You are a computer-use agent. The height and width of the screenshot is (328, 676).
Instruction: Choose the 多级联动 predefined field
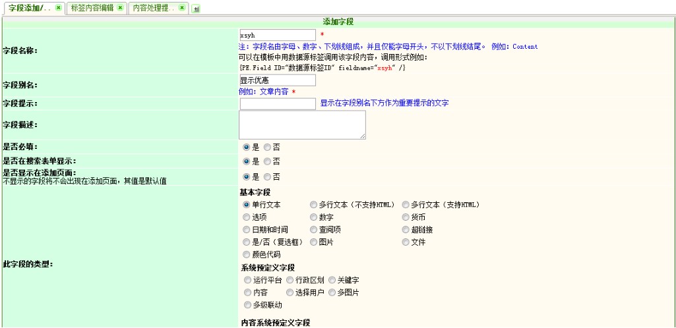pyautogui.click(x=247, y=305)
